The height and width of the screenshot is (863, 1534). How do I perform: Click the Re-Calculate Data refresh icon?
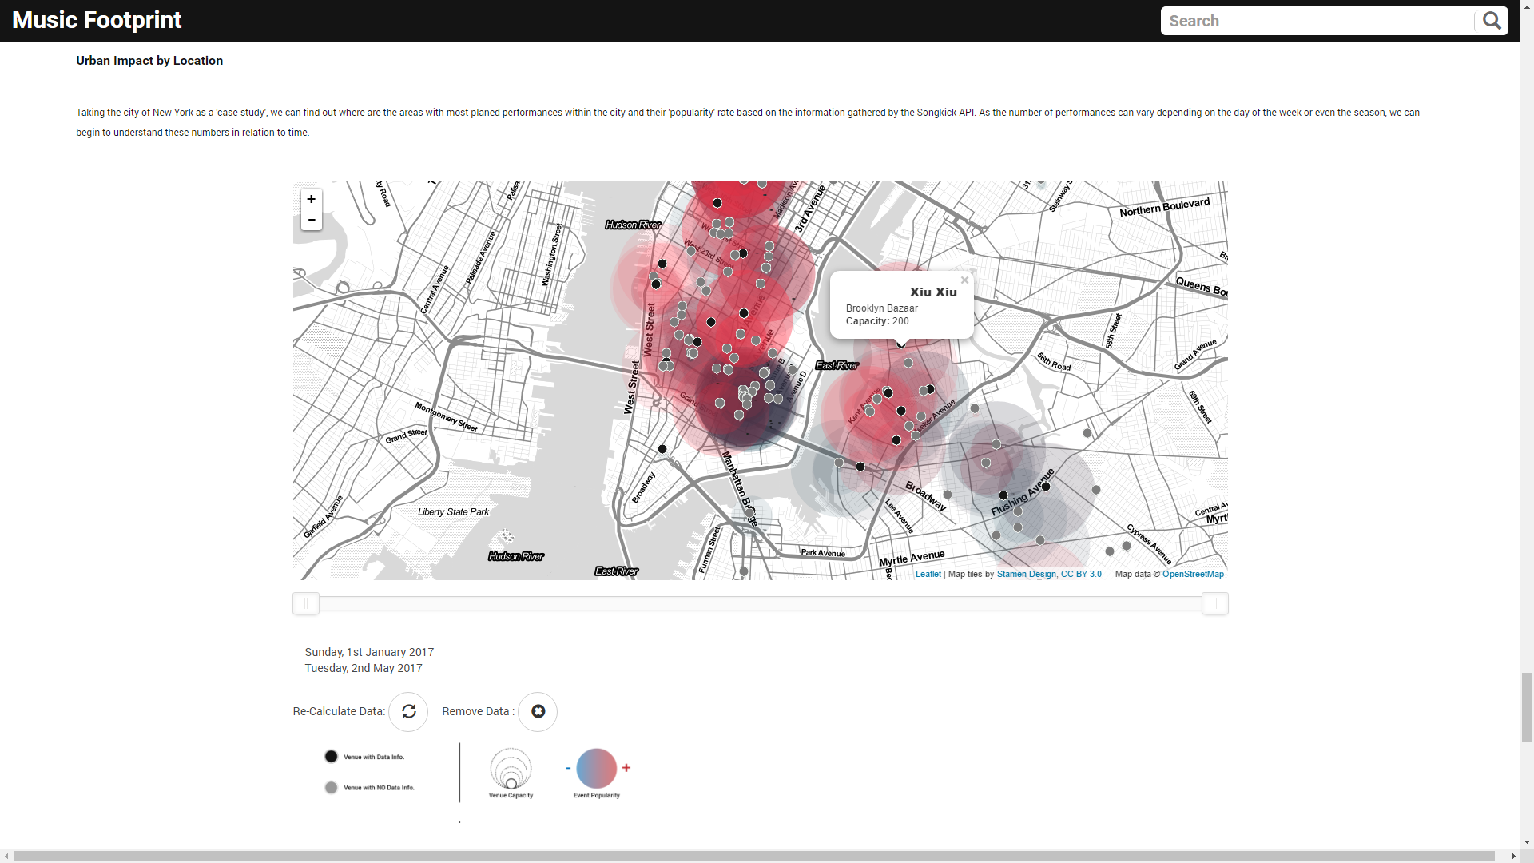click(x=408, y=711)
